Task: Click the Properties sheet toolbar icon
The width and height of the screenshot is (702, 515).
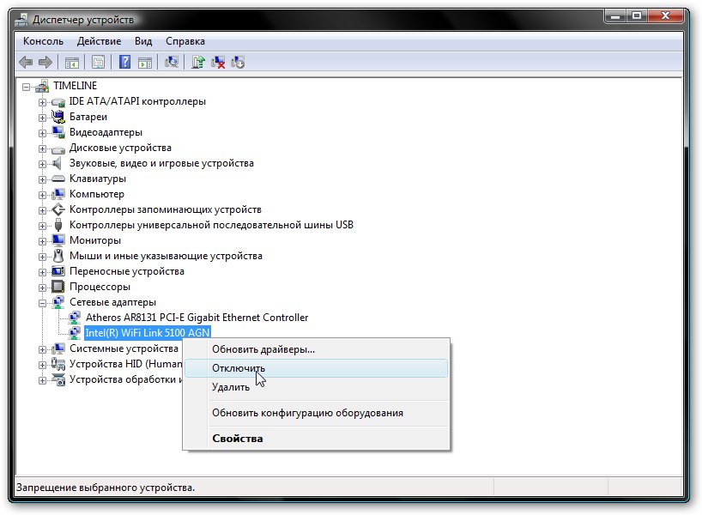Action: 99,62
